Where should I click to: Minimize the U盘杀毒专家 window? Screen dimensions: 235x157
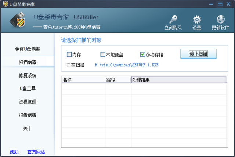coord(211,4)
